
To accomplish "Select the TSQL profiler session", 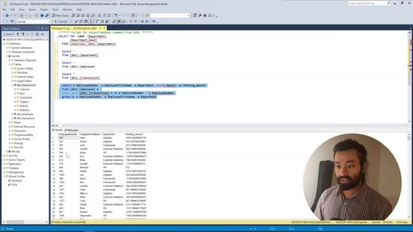I will (14, 185).
